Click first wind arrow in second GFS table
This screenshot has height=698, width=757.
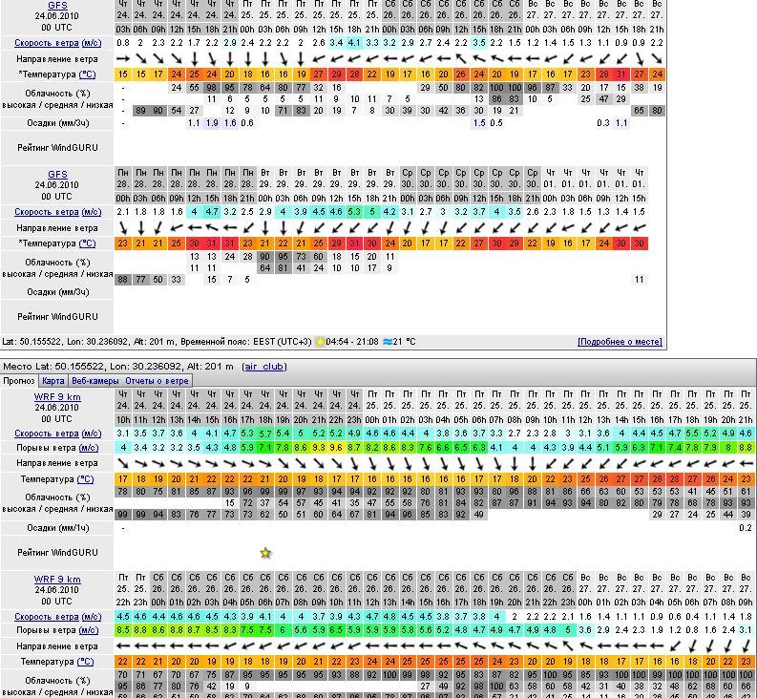[x=123, y=228]
